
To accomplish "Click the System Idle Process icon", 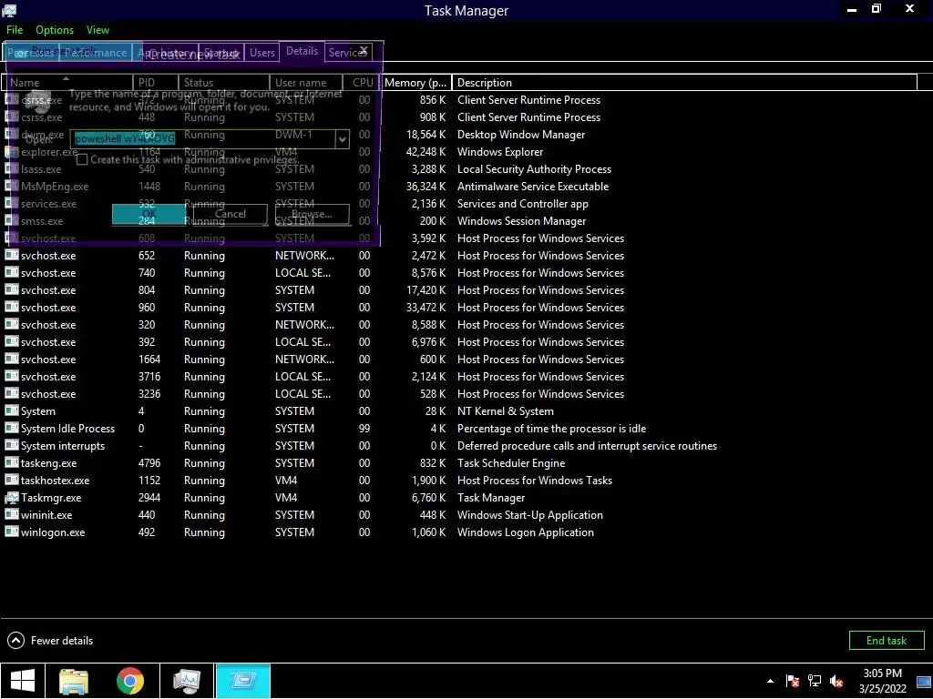I will point(11,429).
